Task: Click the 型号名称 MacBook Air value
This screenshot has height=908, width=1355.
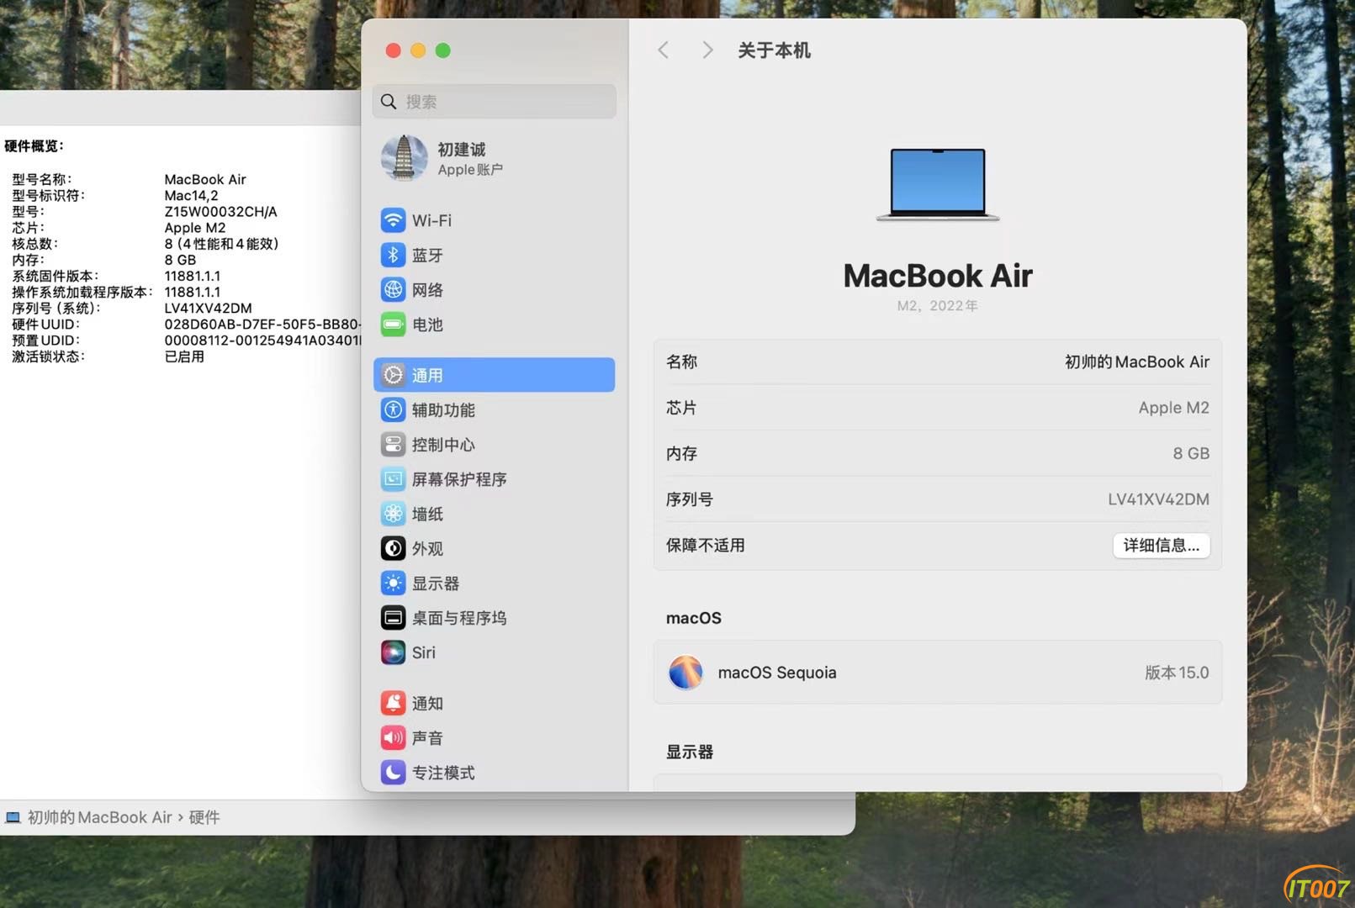Action: tap(205, 179)
